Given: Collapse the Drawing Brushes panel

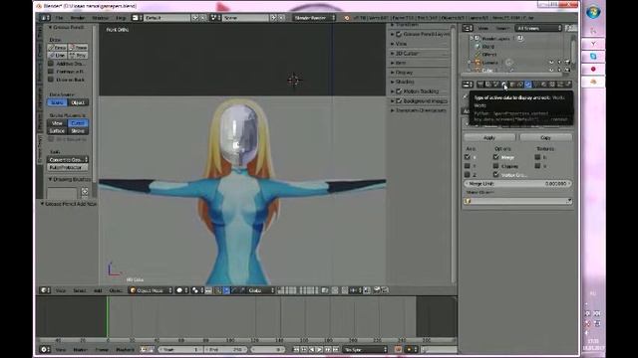Looking at the screenshot, I should tap(50, 179).
